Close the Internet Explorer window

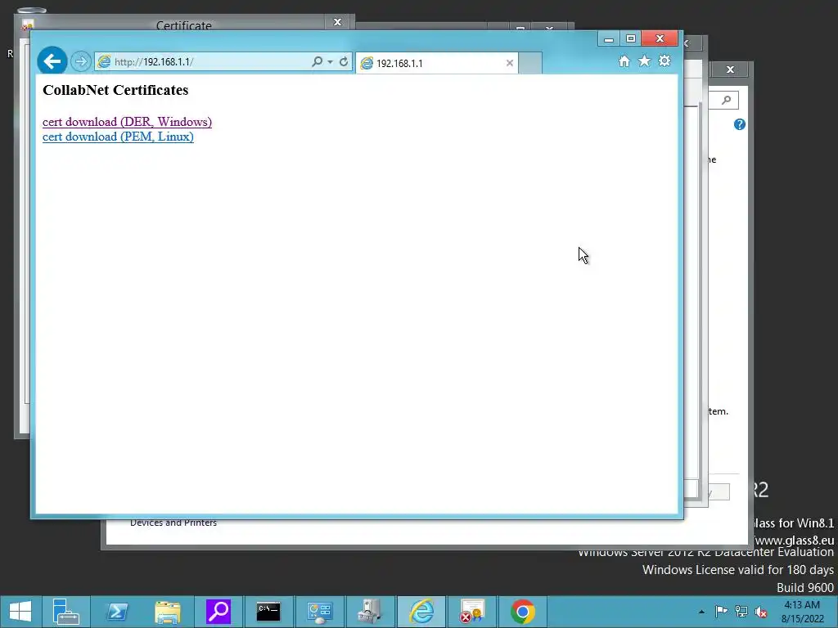point(660,39)
